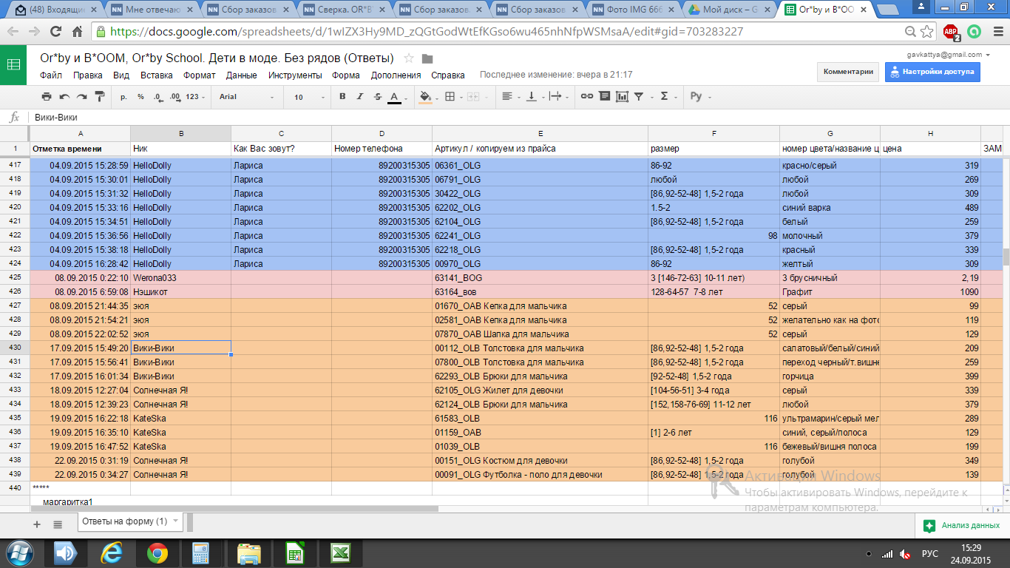Click the move to folder icon
This screenshot has height=568, width=1010.
(x=427, y=58)
